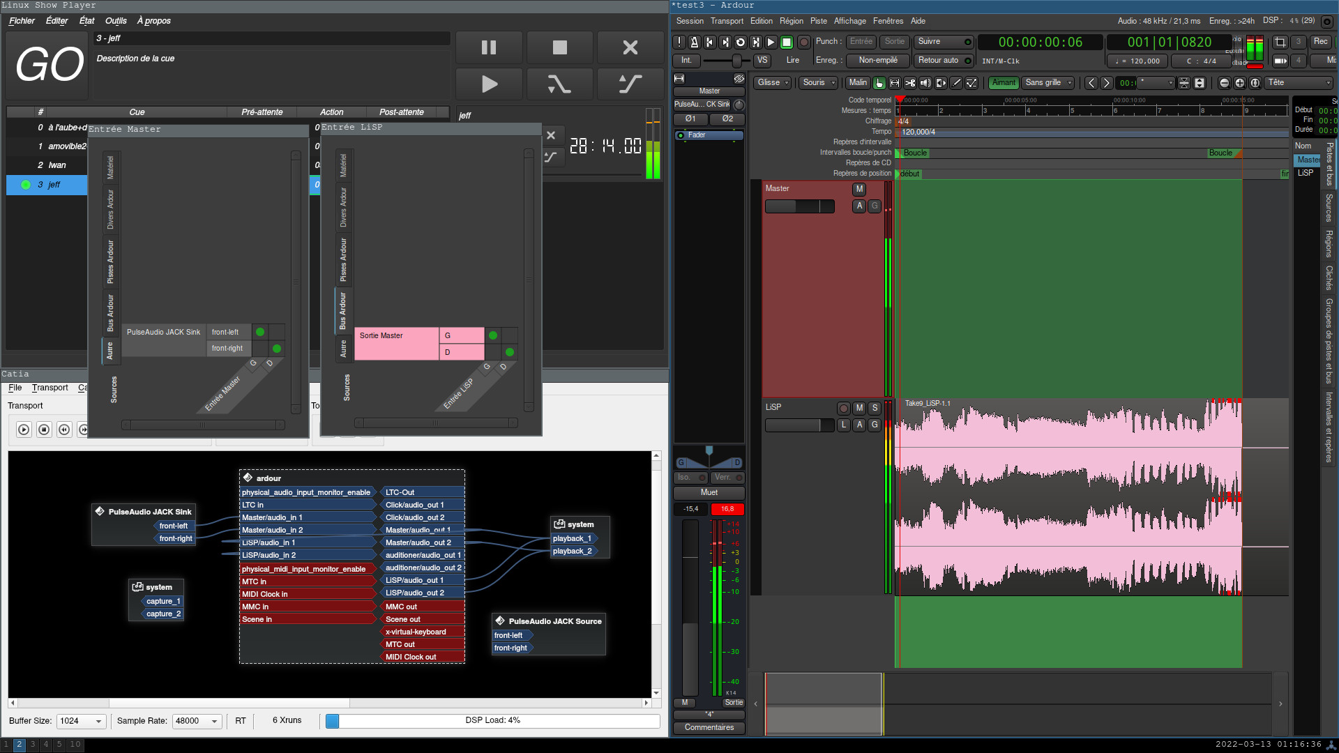
Task: Select the Audition speaker tool
Action: [x=925, y=83]
